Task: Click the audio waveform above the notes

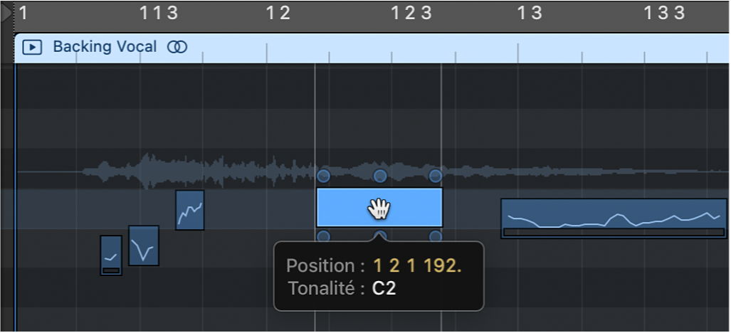Action: pos(214,171)
